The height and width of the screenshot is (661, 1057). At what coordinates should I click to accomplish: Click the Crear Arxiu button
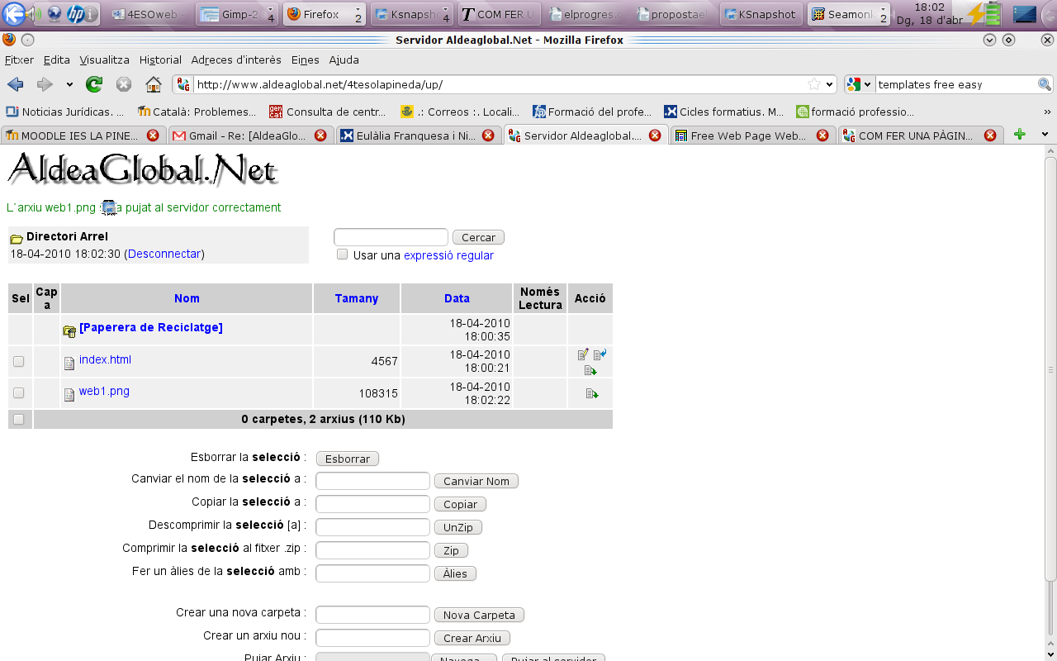tap(472, 638)
